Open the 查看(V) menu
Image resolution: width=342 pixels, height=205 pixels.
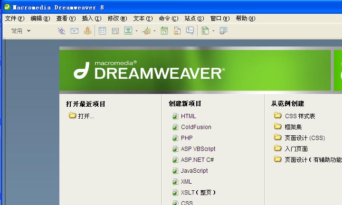click(66, 19)
